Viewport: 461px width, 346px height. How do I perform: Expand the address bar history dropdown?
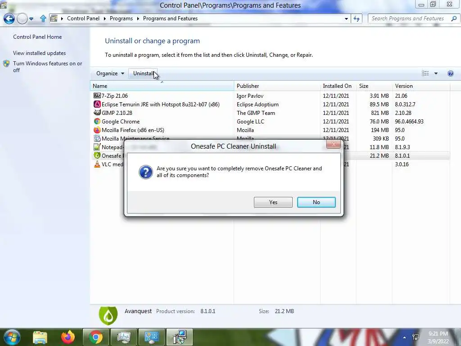(x=346, y=18)
